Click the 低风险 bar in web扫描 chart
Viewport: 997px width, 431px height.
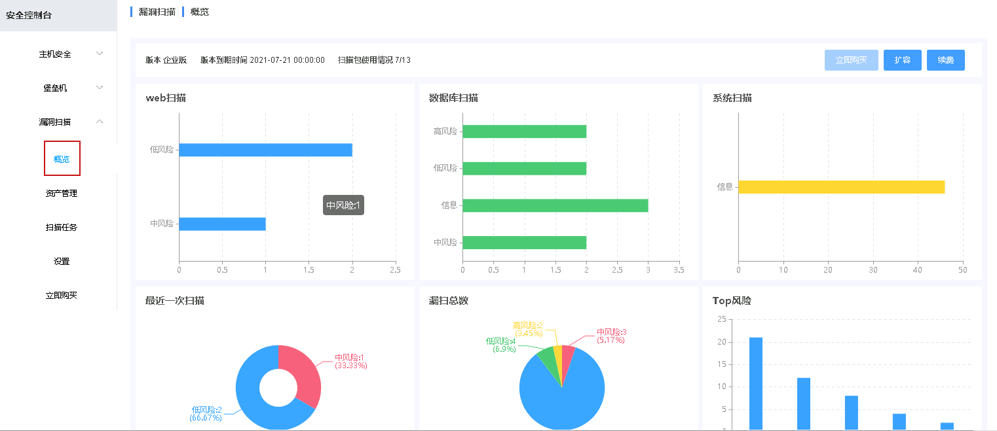265,150
